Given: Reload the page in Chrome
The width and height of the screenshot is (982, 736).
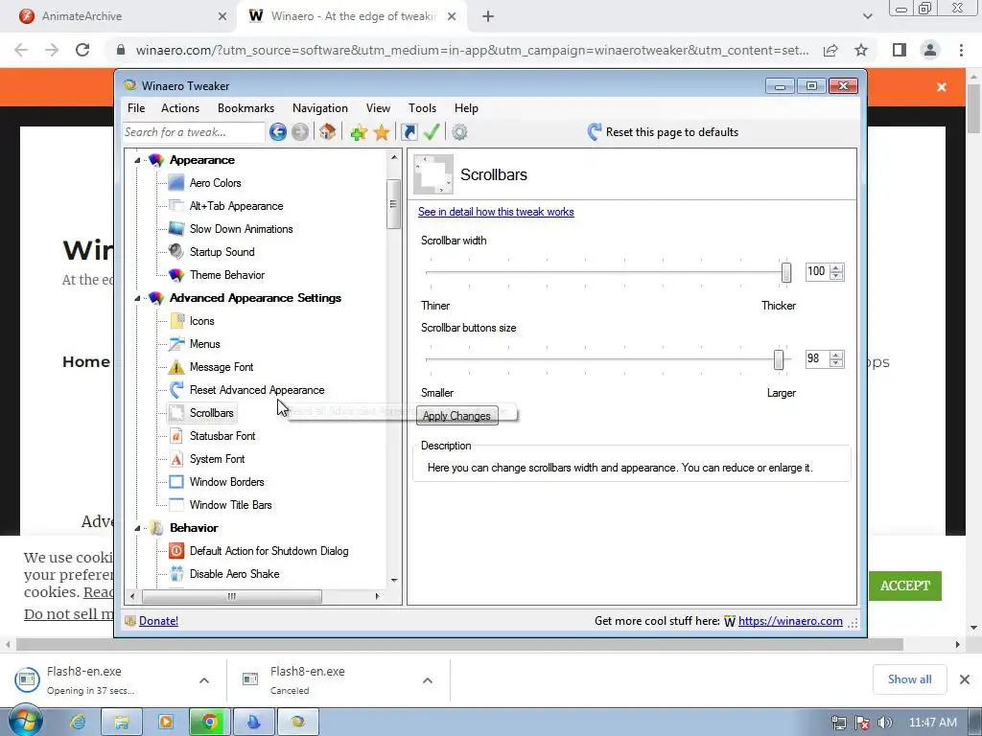Looking at the screenshot, I should [x=82, y=50].
